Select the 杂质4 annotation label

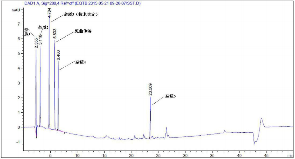pos(81,62)
